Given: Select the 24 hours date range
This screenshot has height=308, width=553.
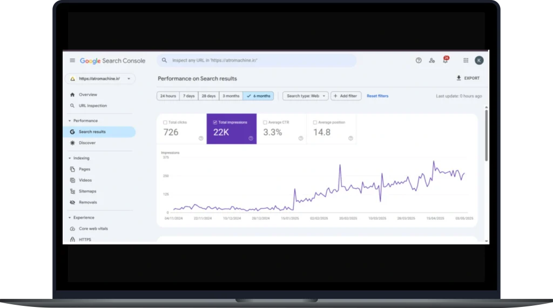Looking at the screenshot, I should [168, 96].
